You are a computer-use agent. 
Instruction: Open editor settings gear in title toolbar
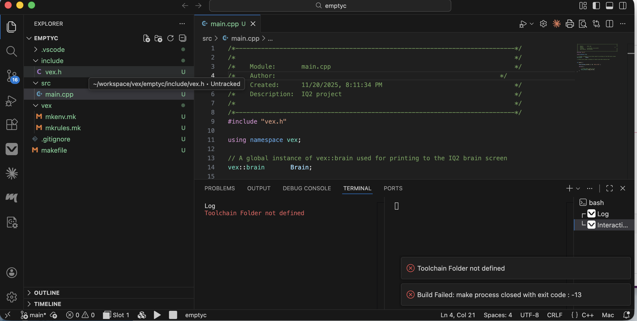543,24
